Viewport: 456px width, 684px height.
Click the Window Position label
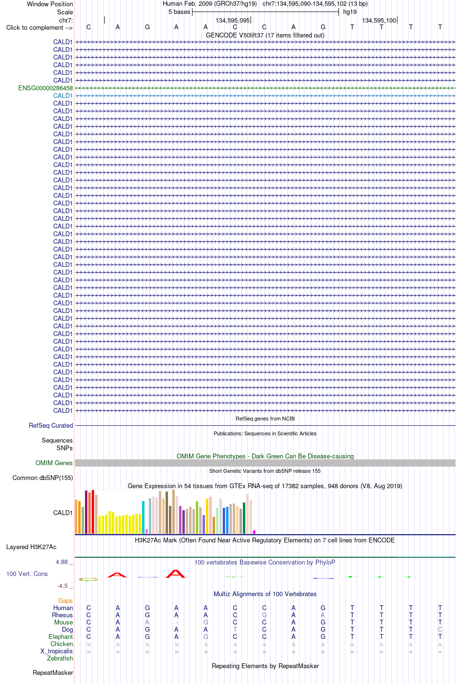pyautogui.click(x=50, y=4)
